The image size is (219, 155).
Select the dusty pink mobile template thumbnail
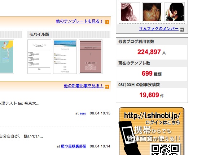[91, 57]
